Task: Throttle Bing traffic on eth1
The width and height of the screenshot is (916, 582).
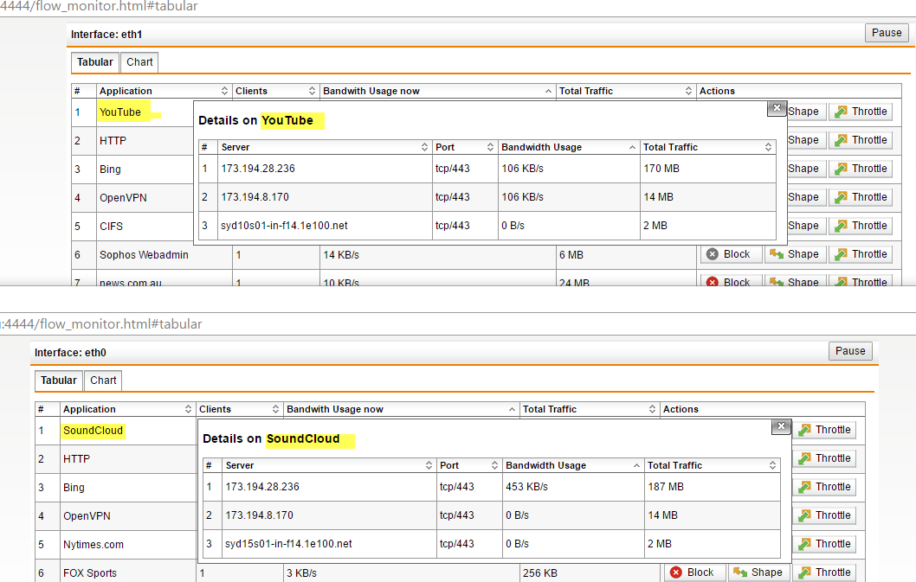Action: (861, 169)
